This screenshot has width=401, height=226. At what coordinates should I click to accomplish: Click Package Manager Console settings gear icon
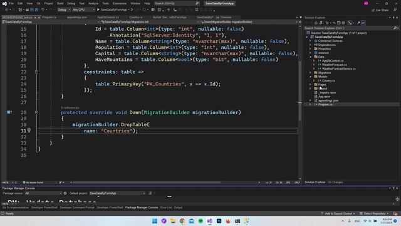click(65, 193)
